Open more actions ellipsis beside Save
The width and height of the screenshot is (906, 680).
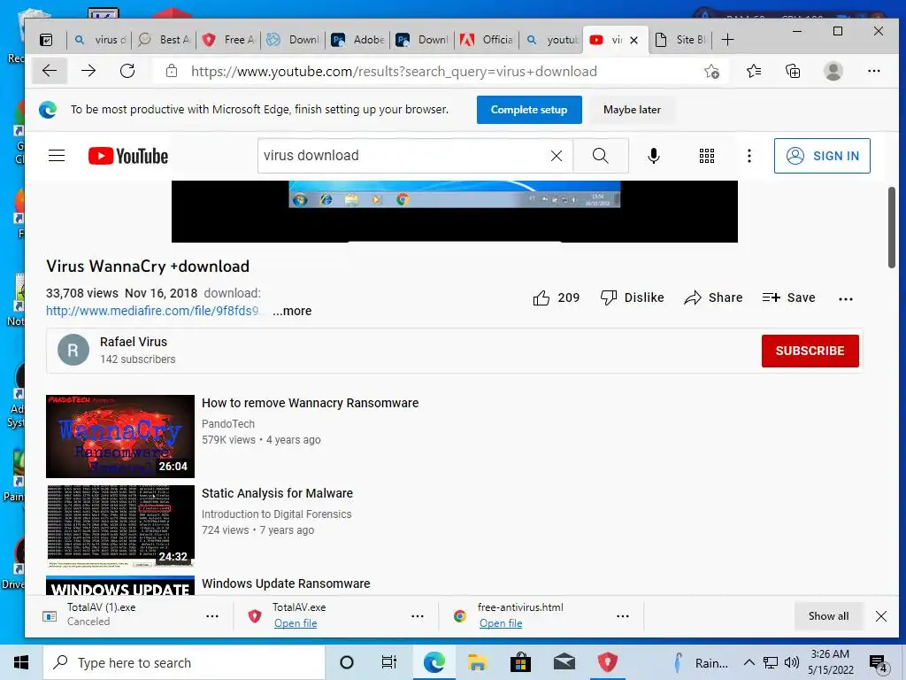point(845,299)
